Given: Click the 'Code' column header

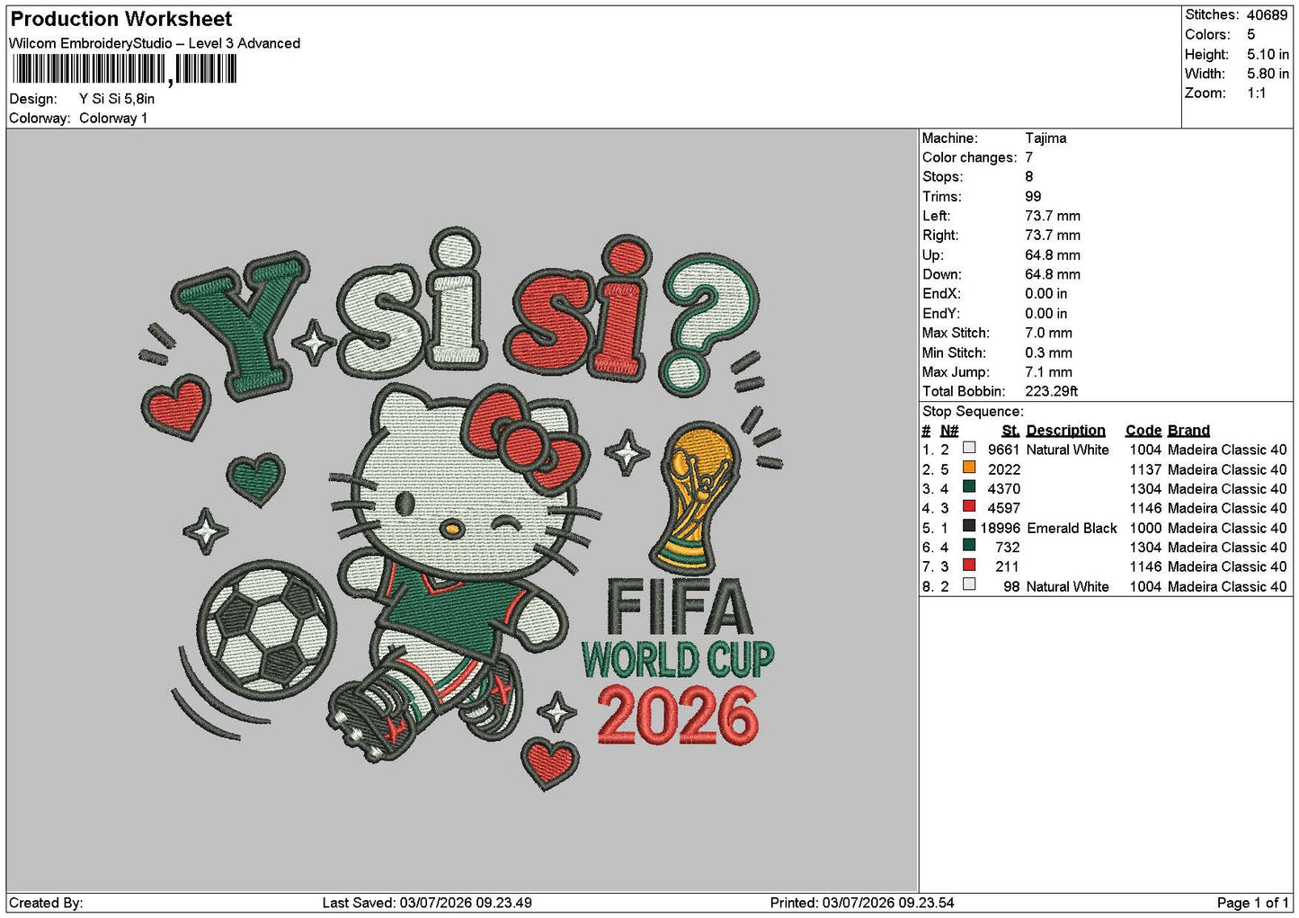Looking at the screenshot, I should tap(1143, 431).
